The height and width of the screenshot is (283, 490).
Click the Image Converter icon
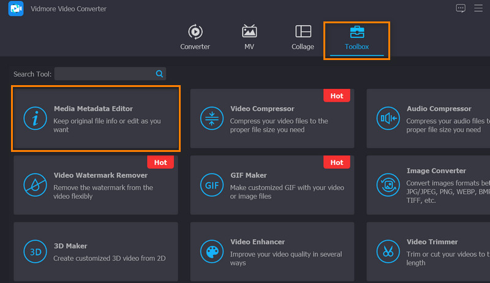click(x=388, y=184)
